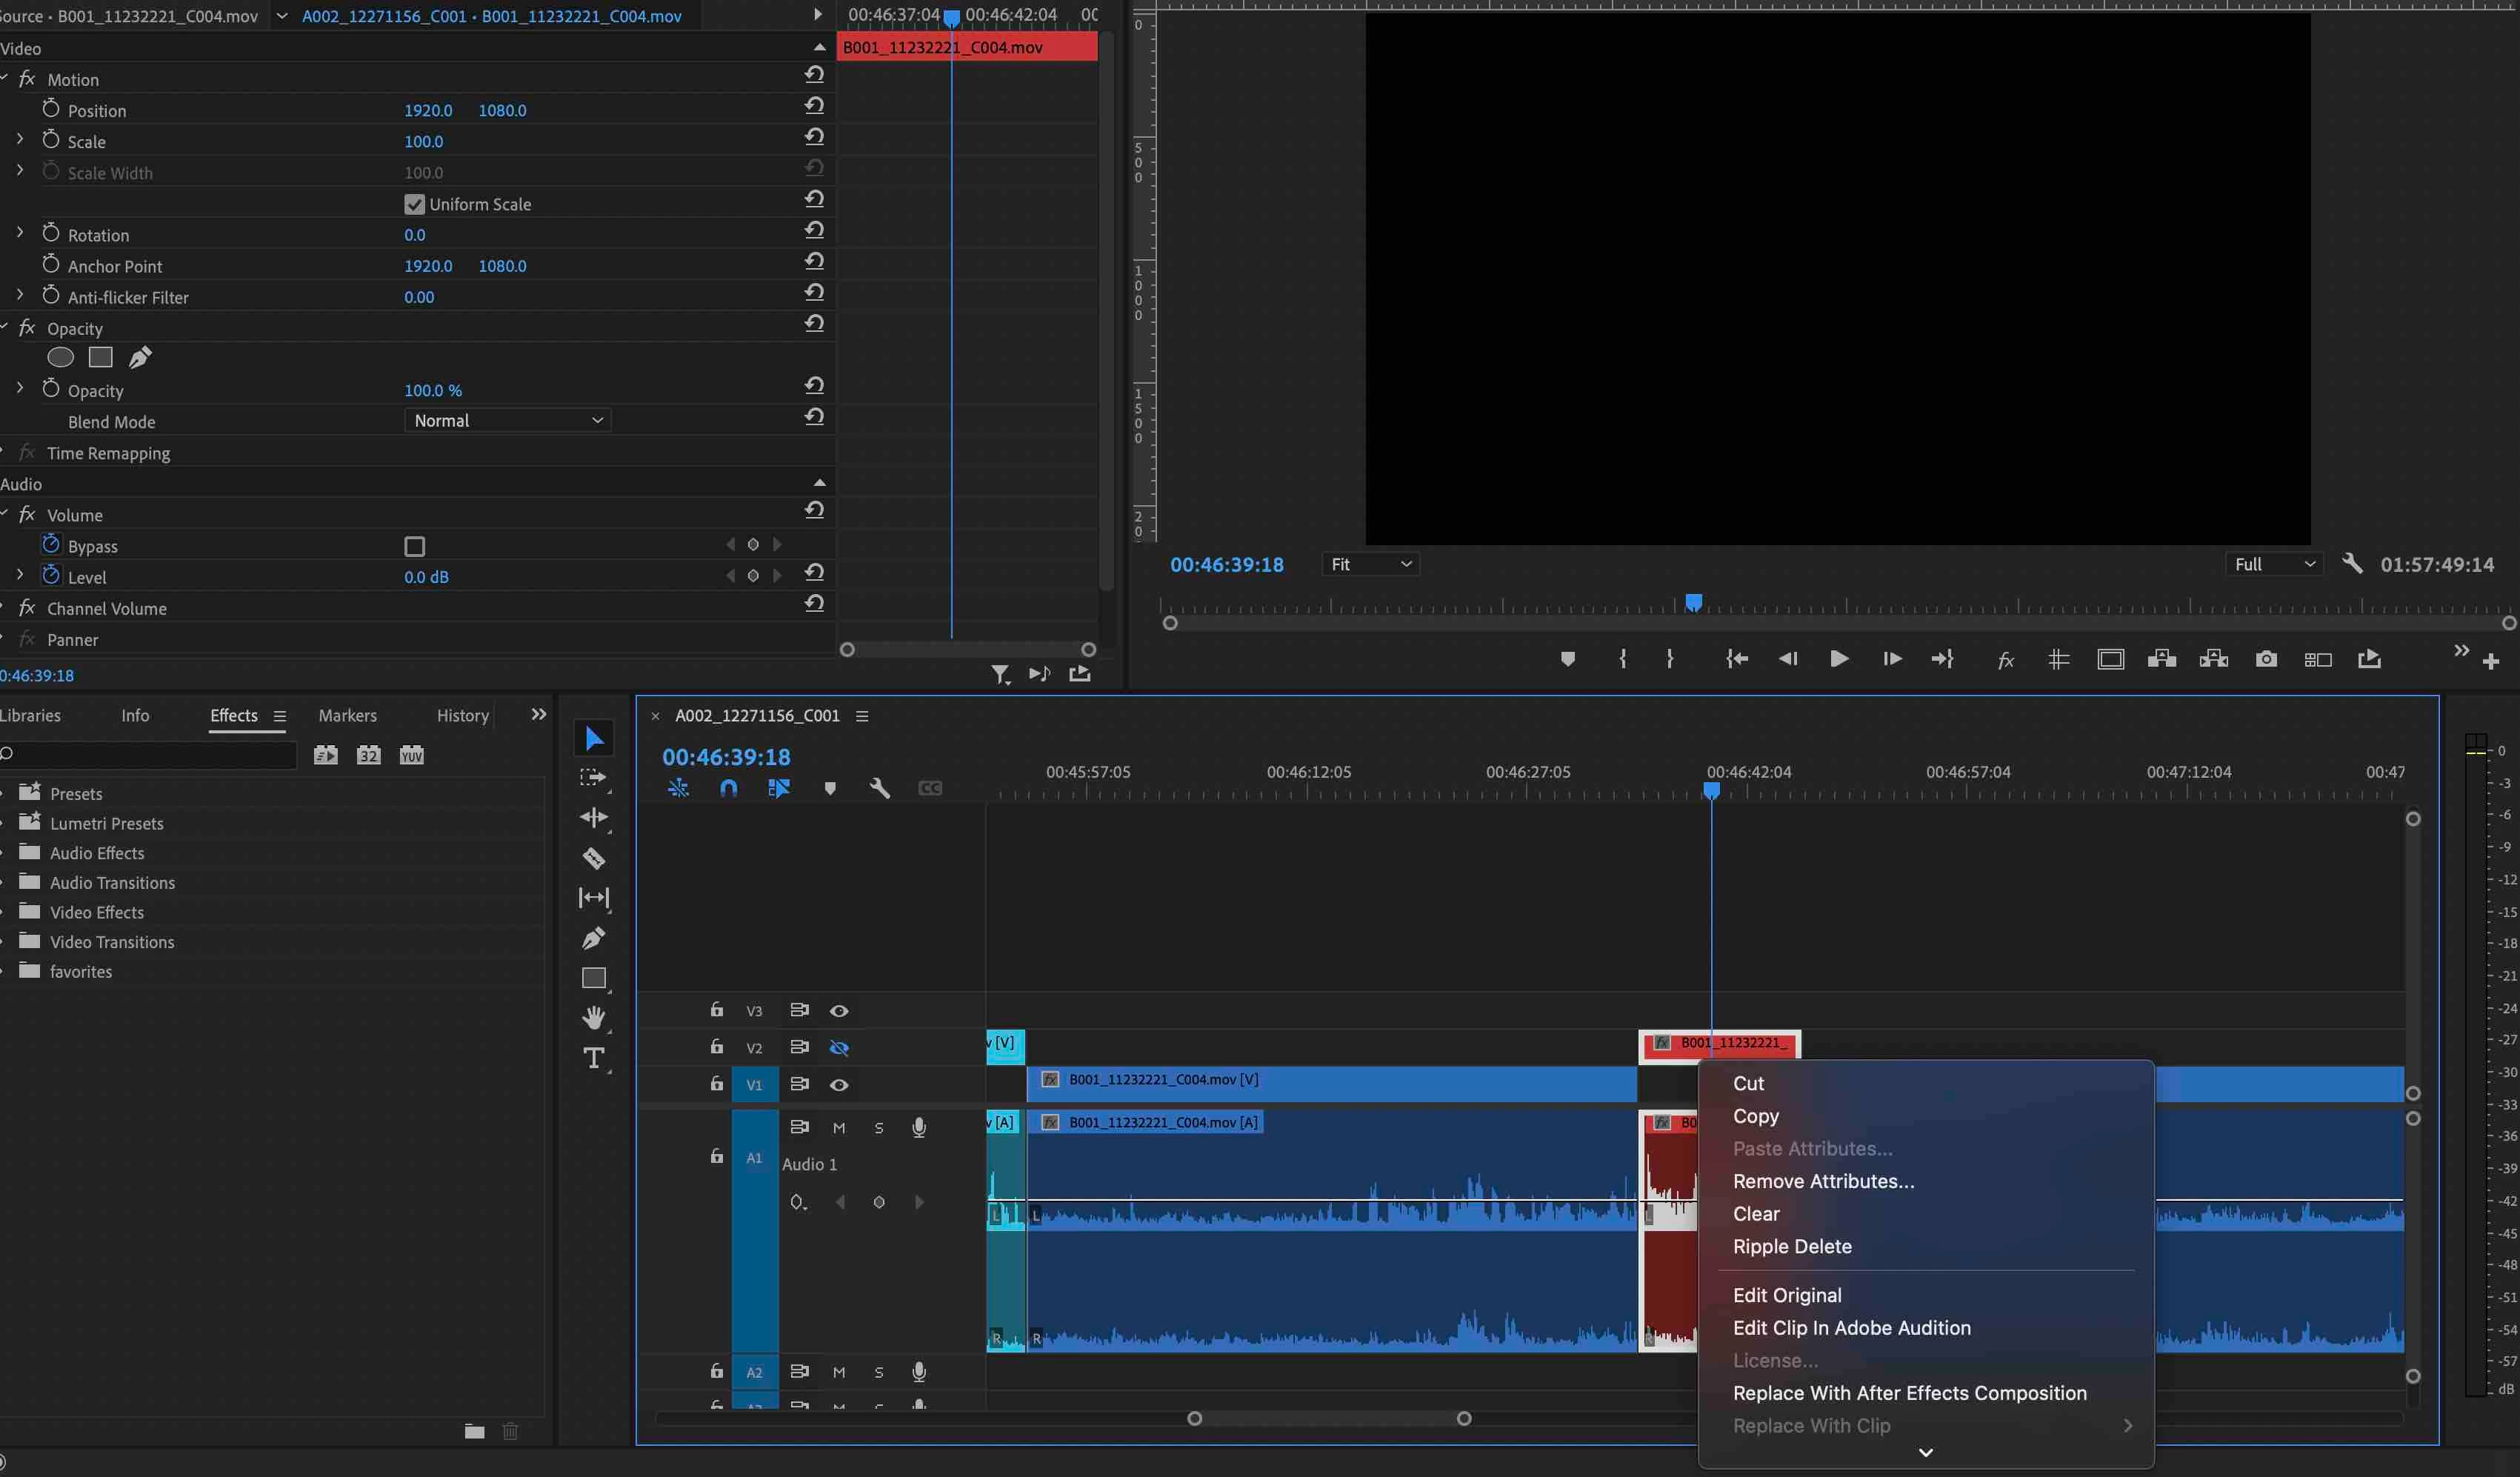Click Remove Attributes in context menu
The height and width of the screenshot is (1477, 2520).
point(1823,1181)
